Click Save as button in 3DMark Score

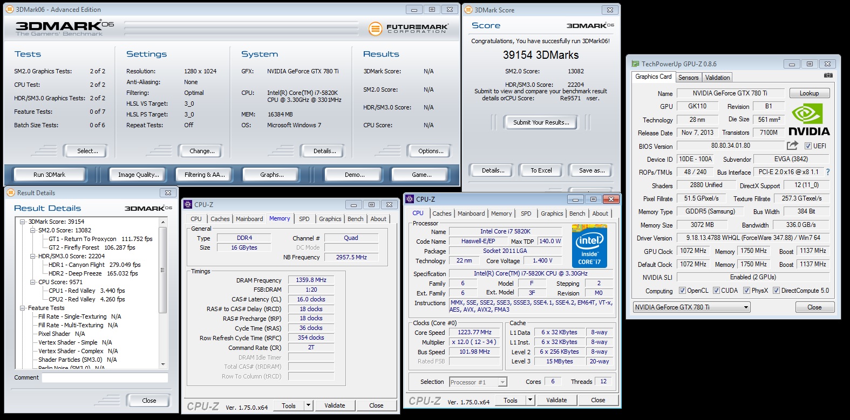591,170
